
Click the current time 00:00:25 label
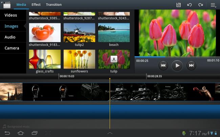142,61
